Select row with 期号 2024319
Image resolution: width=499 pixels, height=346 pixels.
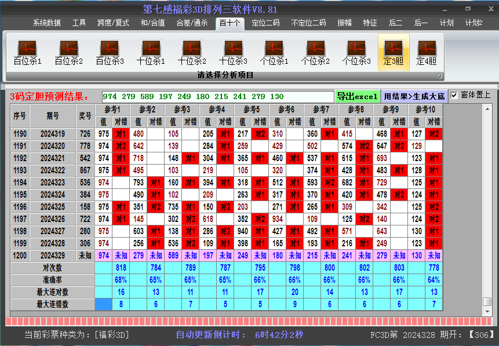point(226,134)
